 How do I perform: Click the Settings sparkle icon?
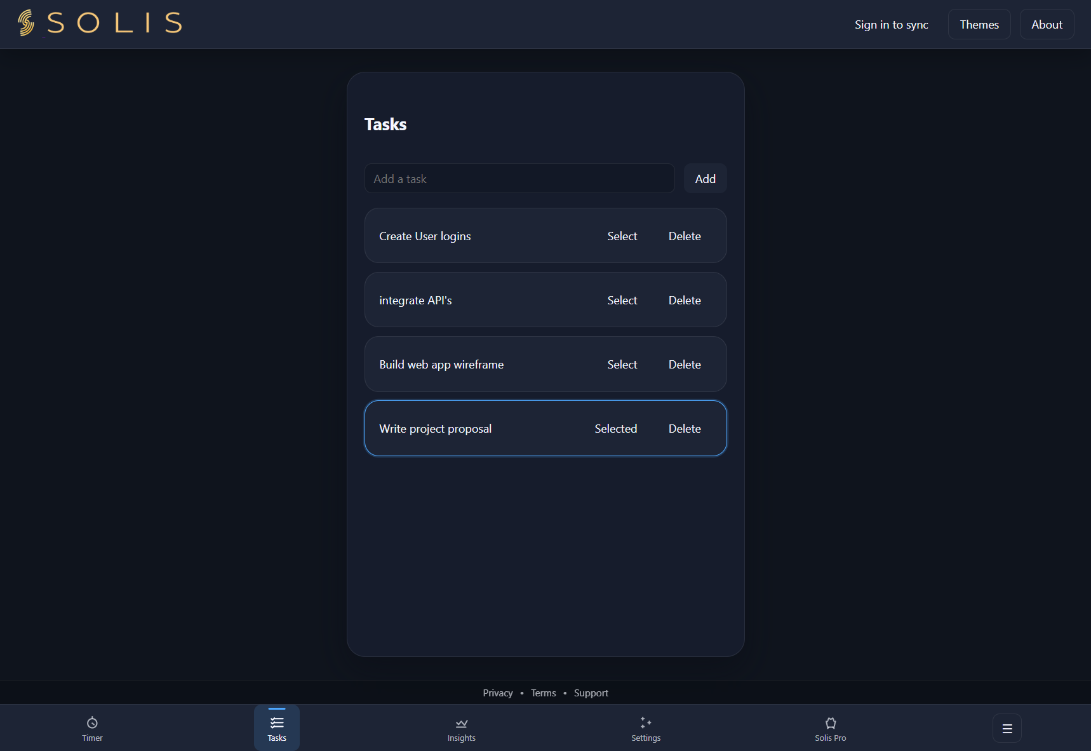pyautogui.click(x=645, y=722)
